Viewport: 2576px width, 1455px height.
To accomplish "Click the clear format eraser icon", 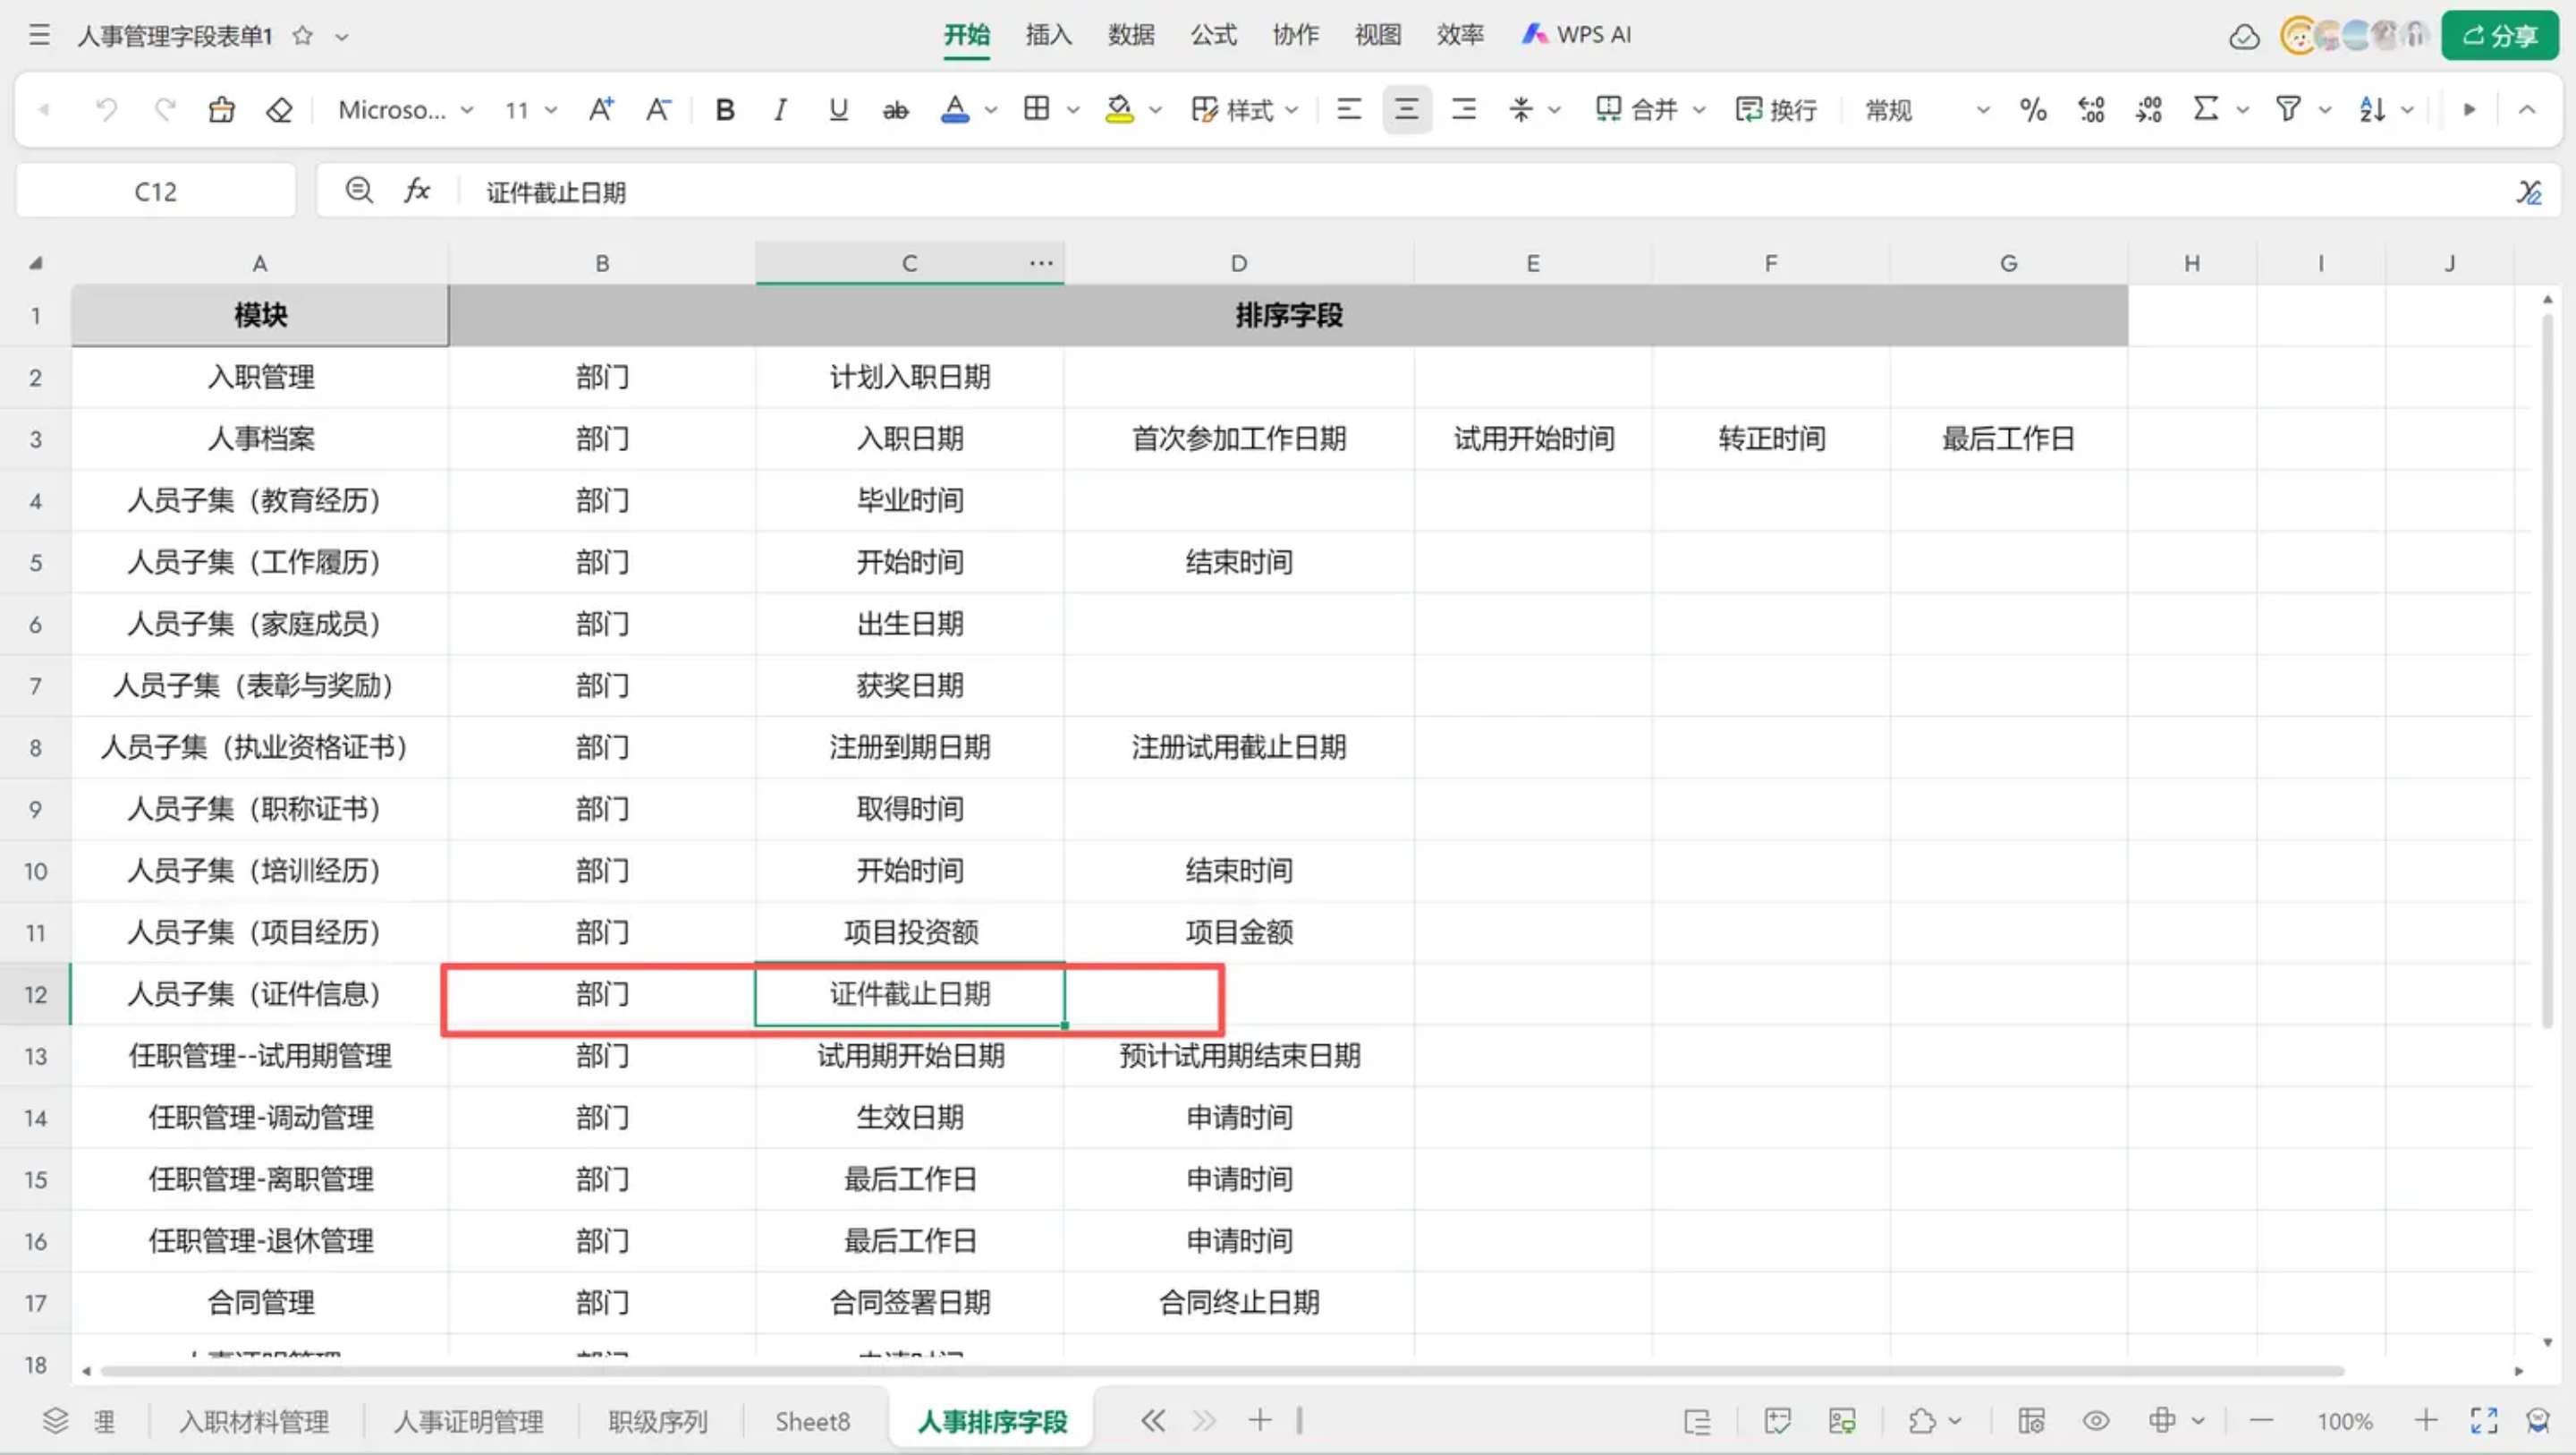I will coord(279,109).
